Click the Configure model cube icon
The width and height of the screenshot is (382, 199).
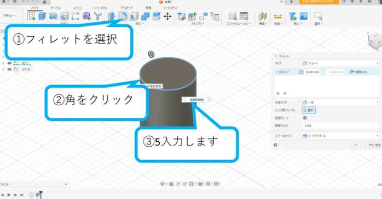(233, 16)
